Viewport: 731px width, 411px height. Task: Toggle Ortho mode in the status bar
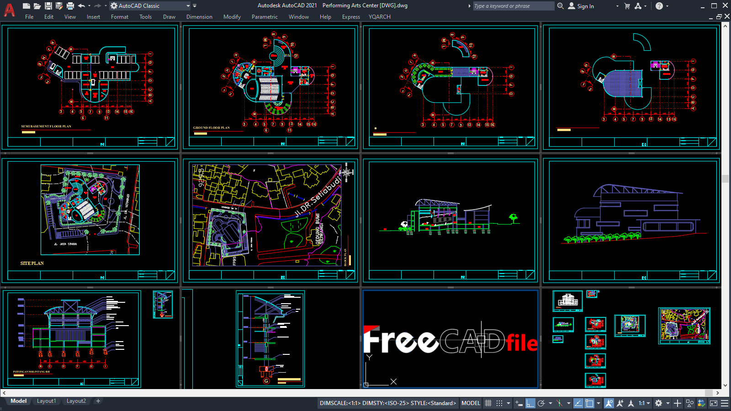click(x=531, y=403)
